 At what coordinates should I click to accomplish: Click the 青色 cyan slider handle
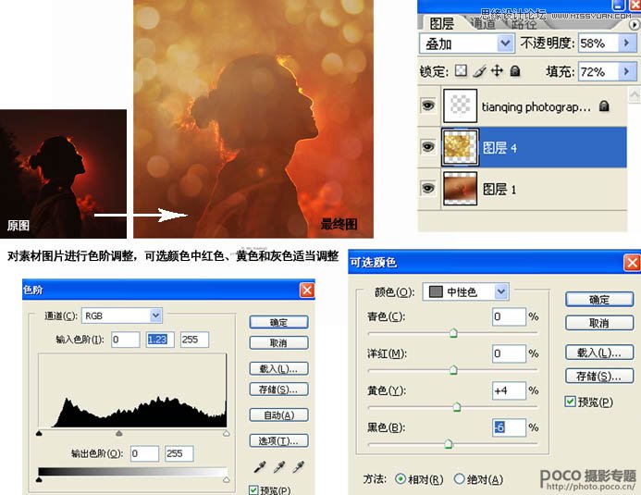(x=453, y=333)
